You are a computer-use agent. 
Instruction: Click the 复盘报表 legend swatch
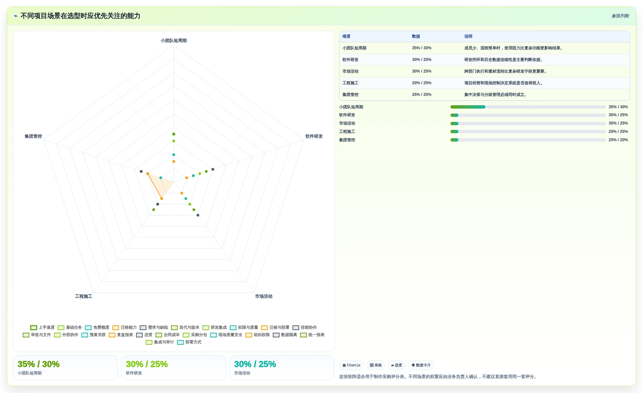112,335
